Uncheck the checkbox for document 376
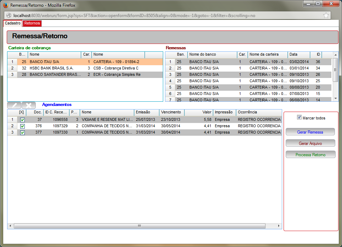The image size is (342, 247). coord(22,126)
